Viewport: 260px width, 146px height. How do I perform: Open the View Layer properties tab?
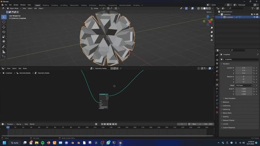click(217, 67)
